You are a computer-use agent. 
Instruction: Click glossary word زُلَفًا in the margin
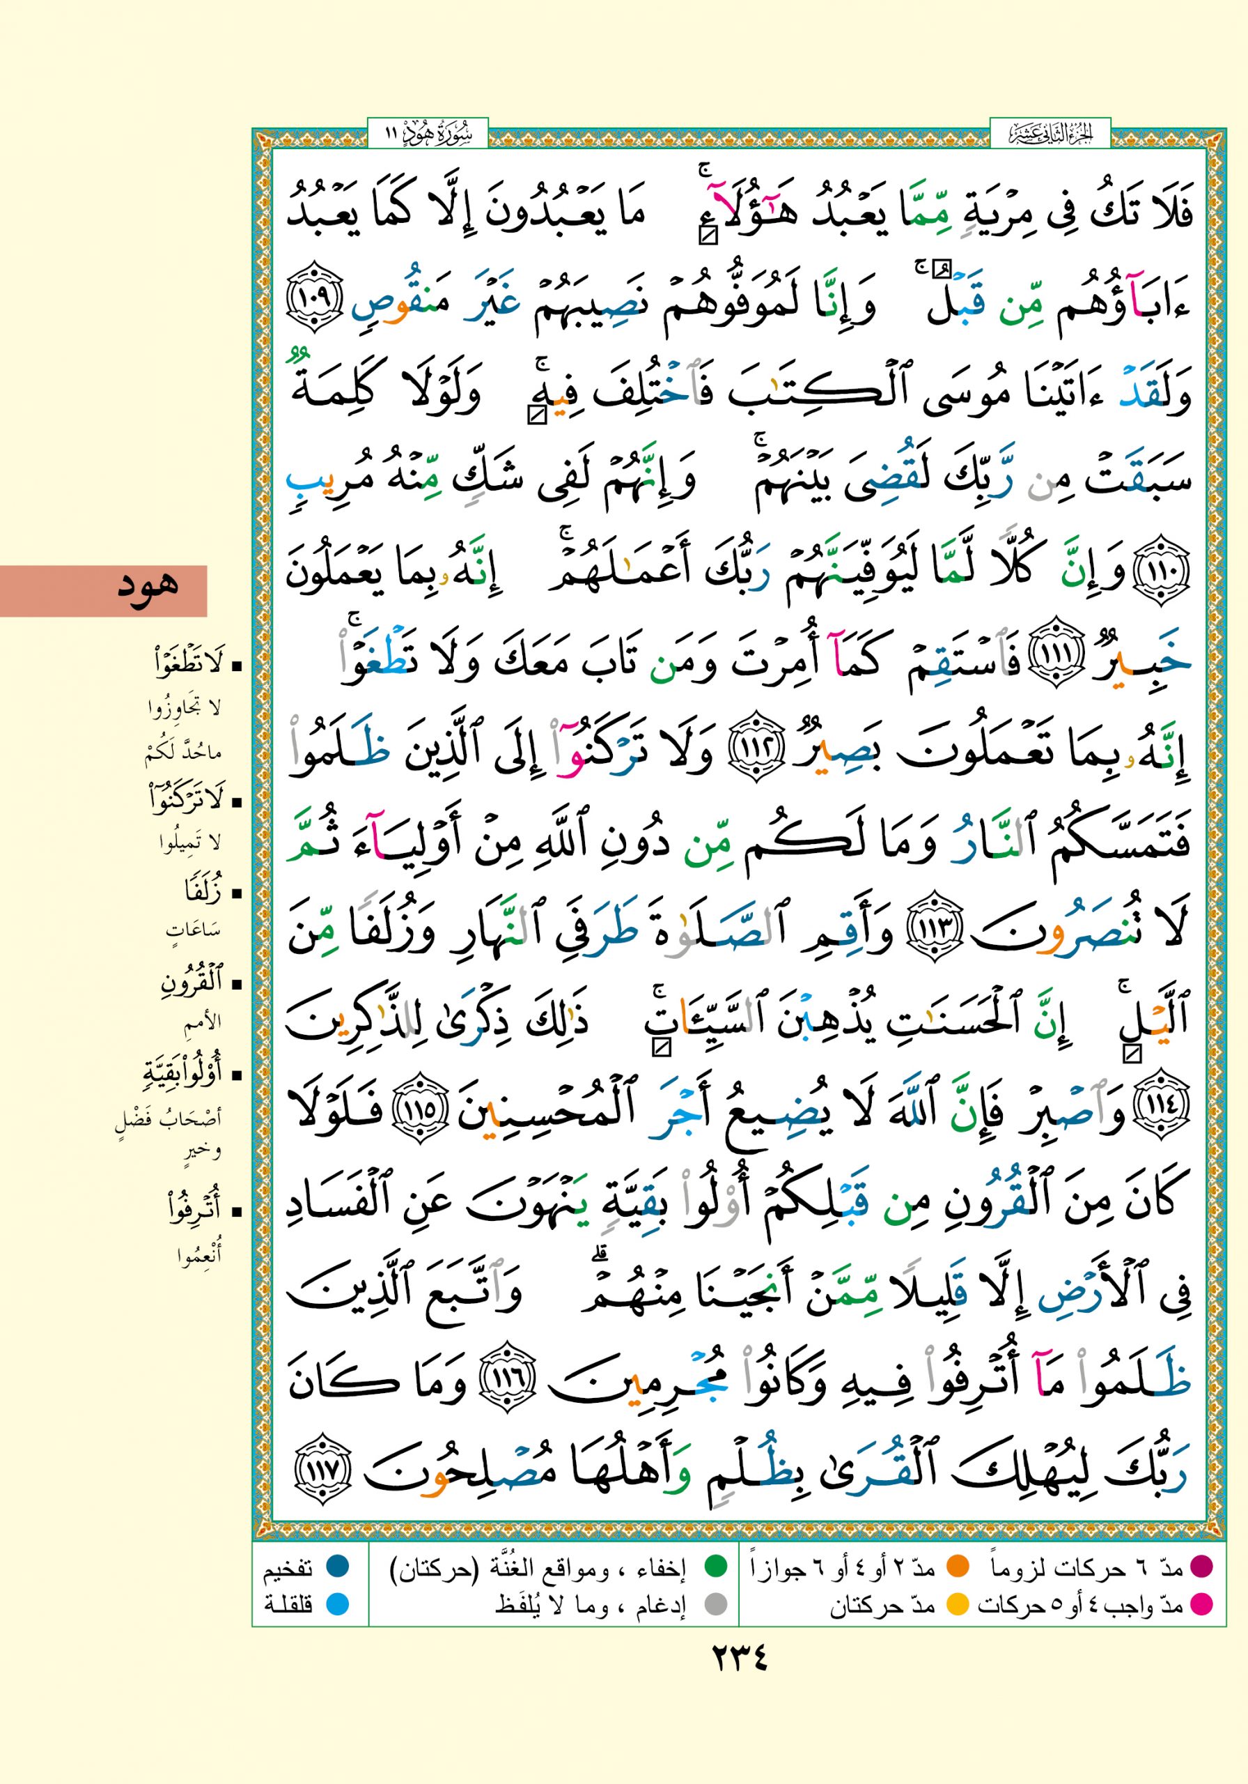(x=203, y=892)
